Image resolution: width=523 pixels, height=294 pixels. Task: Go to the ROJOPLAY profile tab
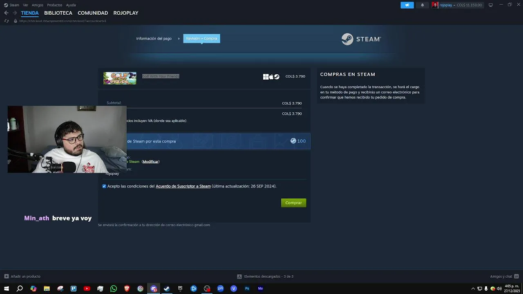pos(126,13)
